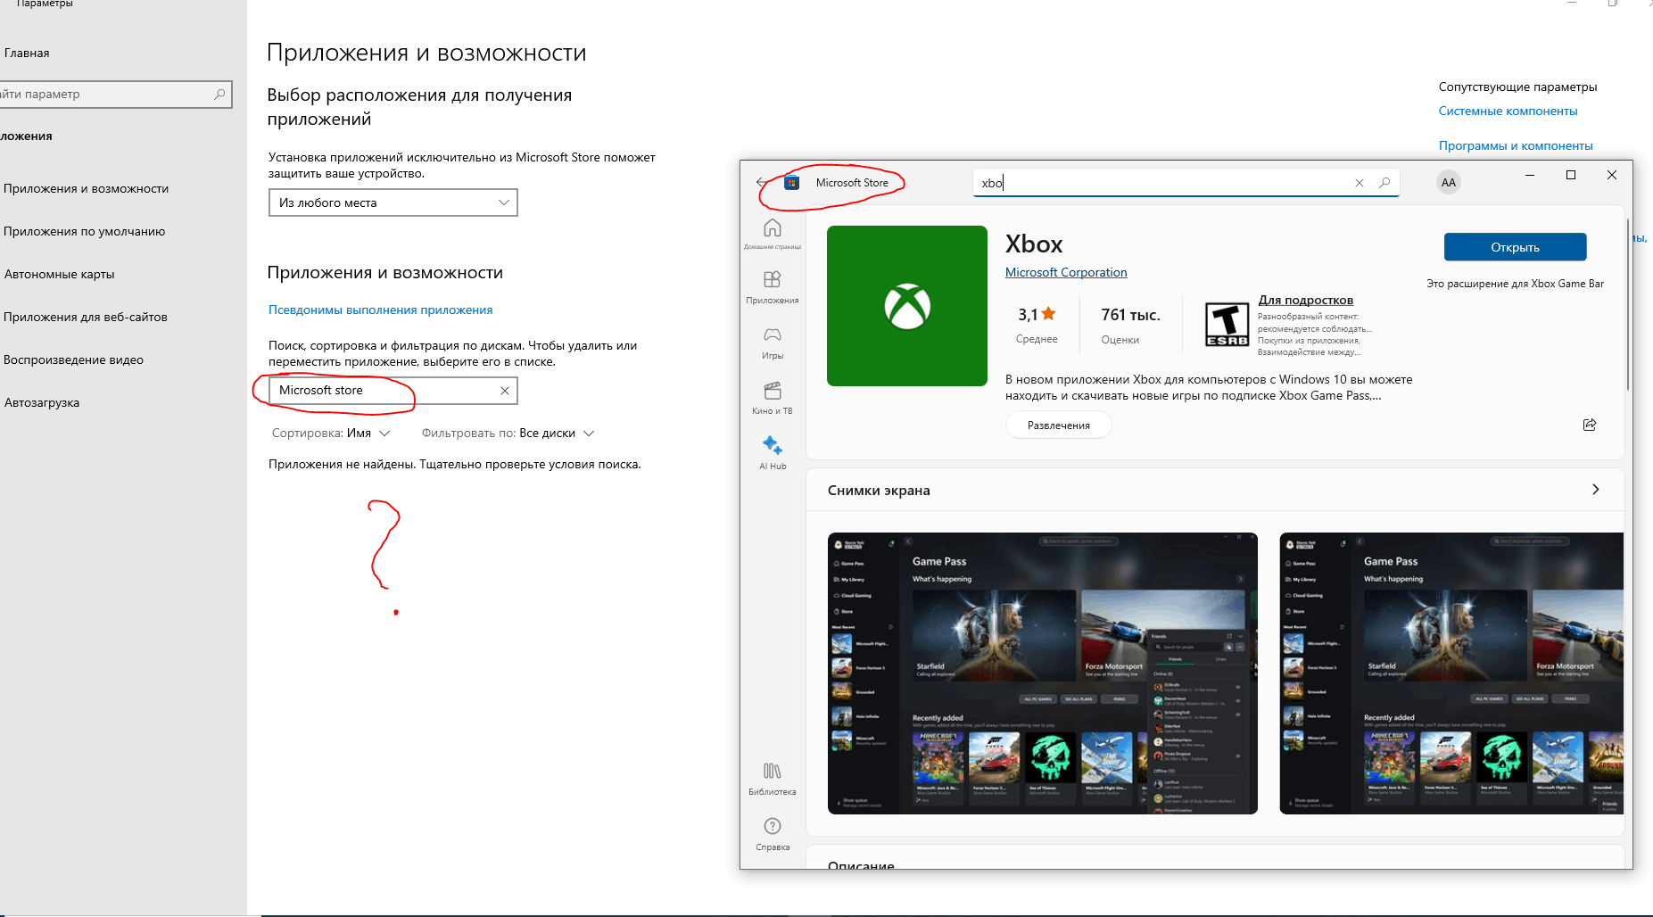Open the first Xbox Game Pass screenshot
This screenshot has width=1653, height=917.
(x=1042, y=673)
